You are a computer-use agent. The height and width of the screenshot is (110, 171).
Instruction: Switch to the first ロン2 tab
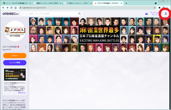pyautogui.click(x=17, y=3)
